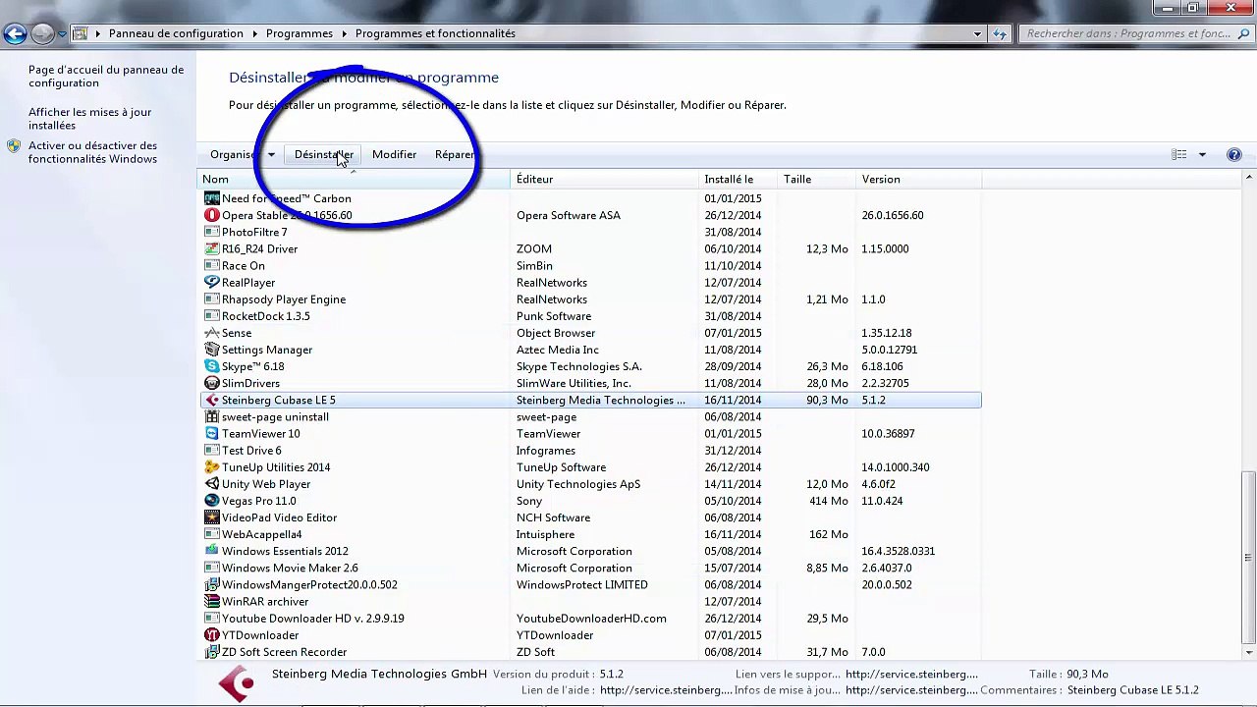Click the ZD Soft Screen Recorder icon
This screenshot has width=1257, height=707.
tap(212, 652)
